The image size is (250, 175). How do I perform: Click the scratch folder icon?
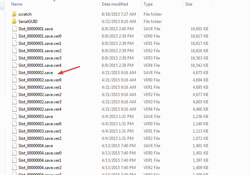(x=14, y=14)
